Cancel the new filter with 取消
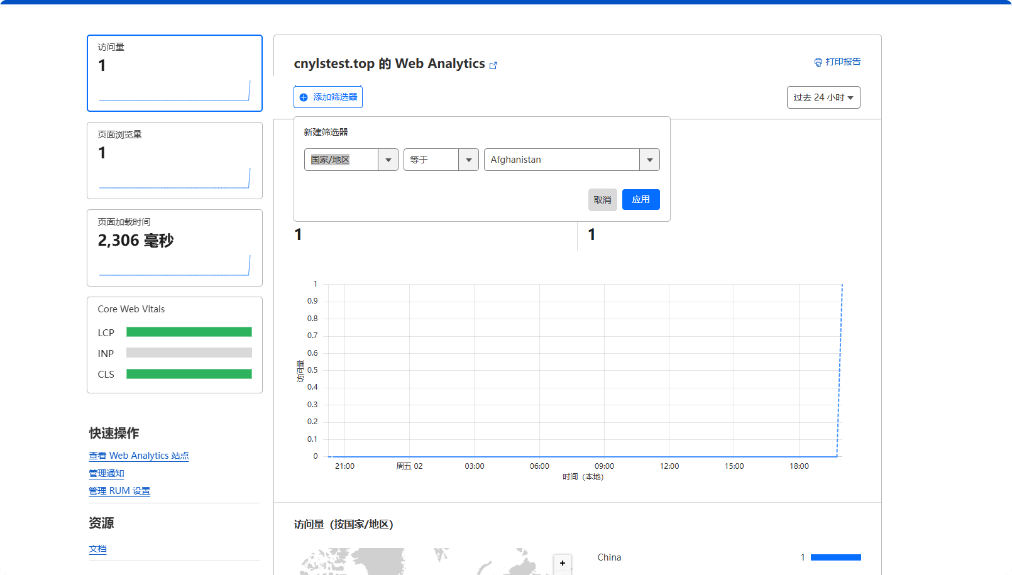 pos(602,200)
